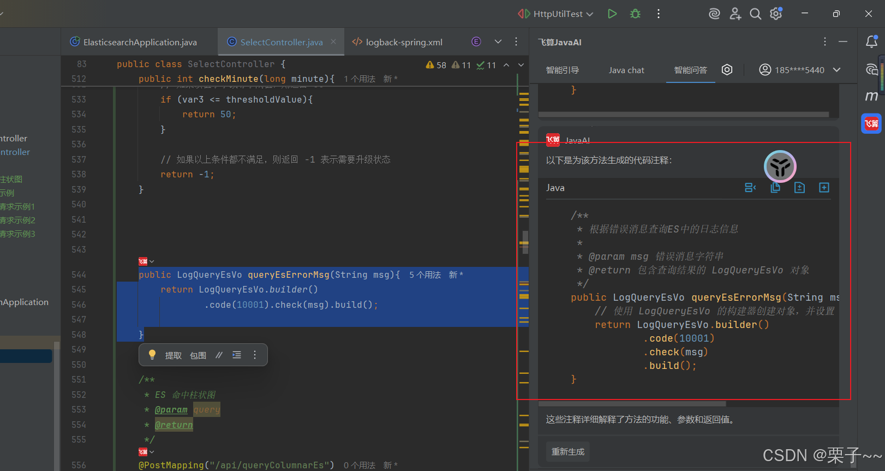This screenshot has height=471, width=885.
Task: Click the JavaAI gutter icon above queryEsErrorMsg
Action: pos(143,261)
